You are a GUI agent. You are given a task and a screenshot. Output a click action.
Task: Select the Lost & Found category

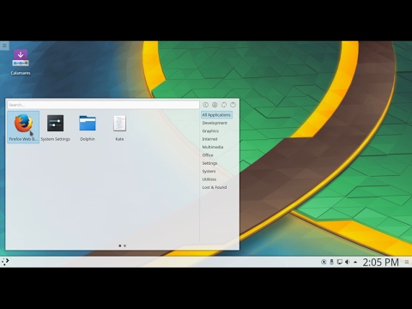point(215,187)
